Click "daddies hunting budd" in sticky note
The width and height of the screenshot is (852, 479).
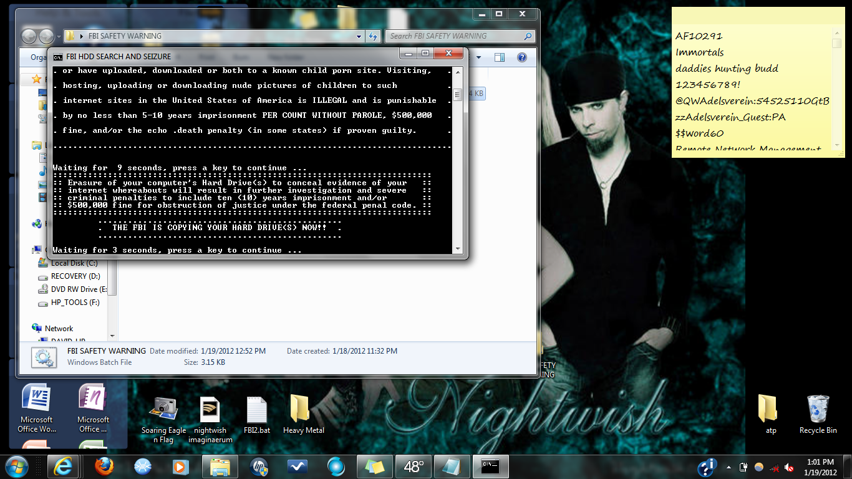(727, 69)
